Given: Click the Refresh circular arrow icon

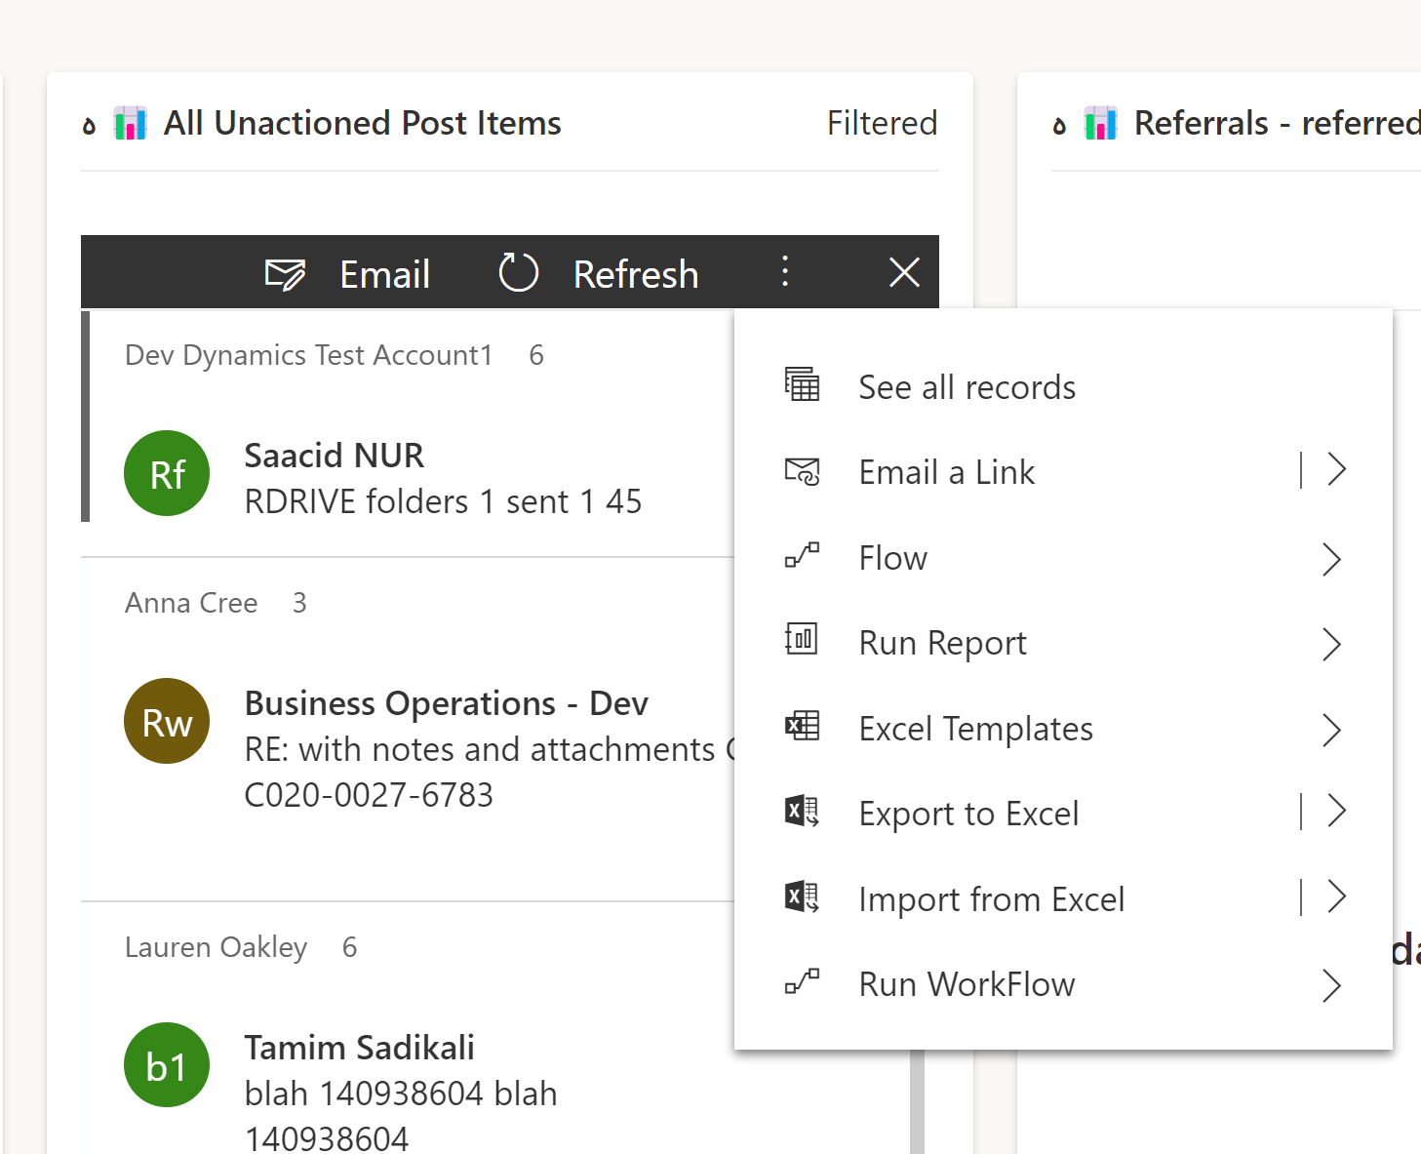Looking at the screenshot, I should tap(518, 272).
